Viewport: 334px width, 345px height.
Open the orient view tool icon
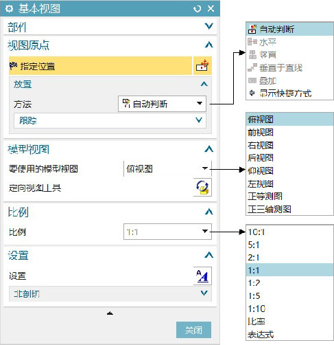tap(202, 188)
